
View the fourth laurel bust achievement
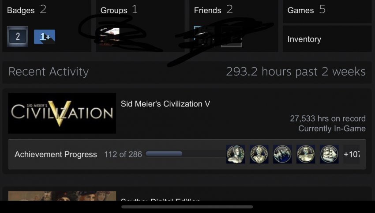click(306, 154)
